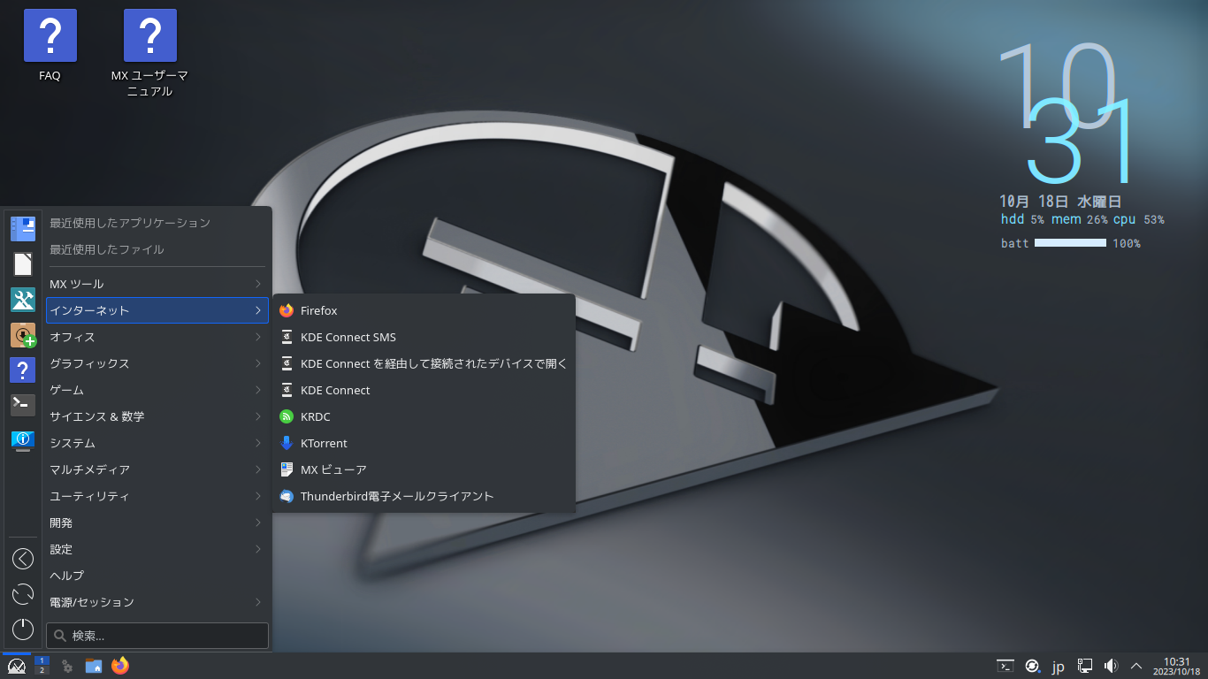The image size is (1208, 679).
Task: Launch the terminal favorite in menu sidebar
Action: click(23, 405)
